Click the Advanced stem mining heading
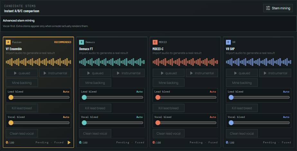The width and height of the screenshot is (297, 151). tap(19, 21)
